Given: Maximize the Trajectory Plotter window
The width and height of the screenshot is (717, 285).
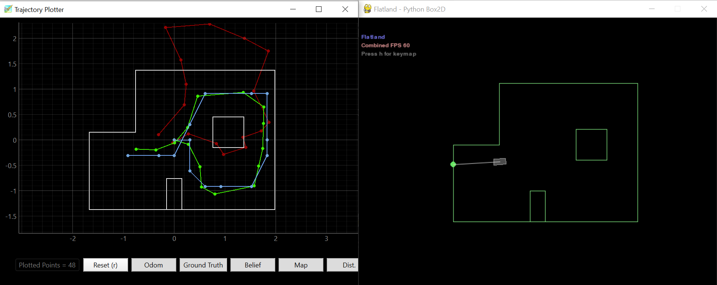Looking at the screenshot, I should tap(319, 9).
